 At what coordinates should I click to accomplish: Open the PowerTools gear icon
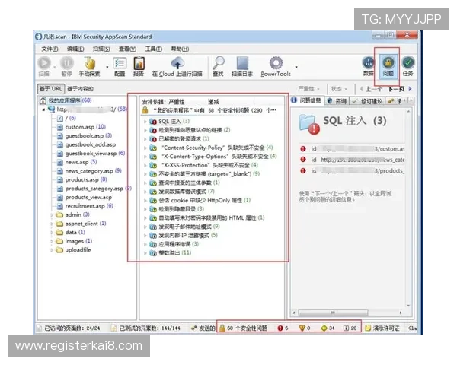(x=276, y=63)
